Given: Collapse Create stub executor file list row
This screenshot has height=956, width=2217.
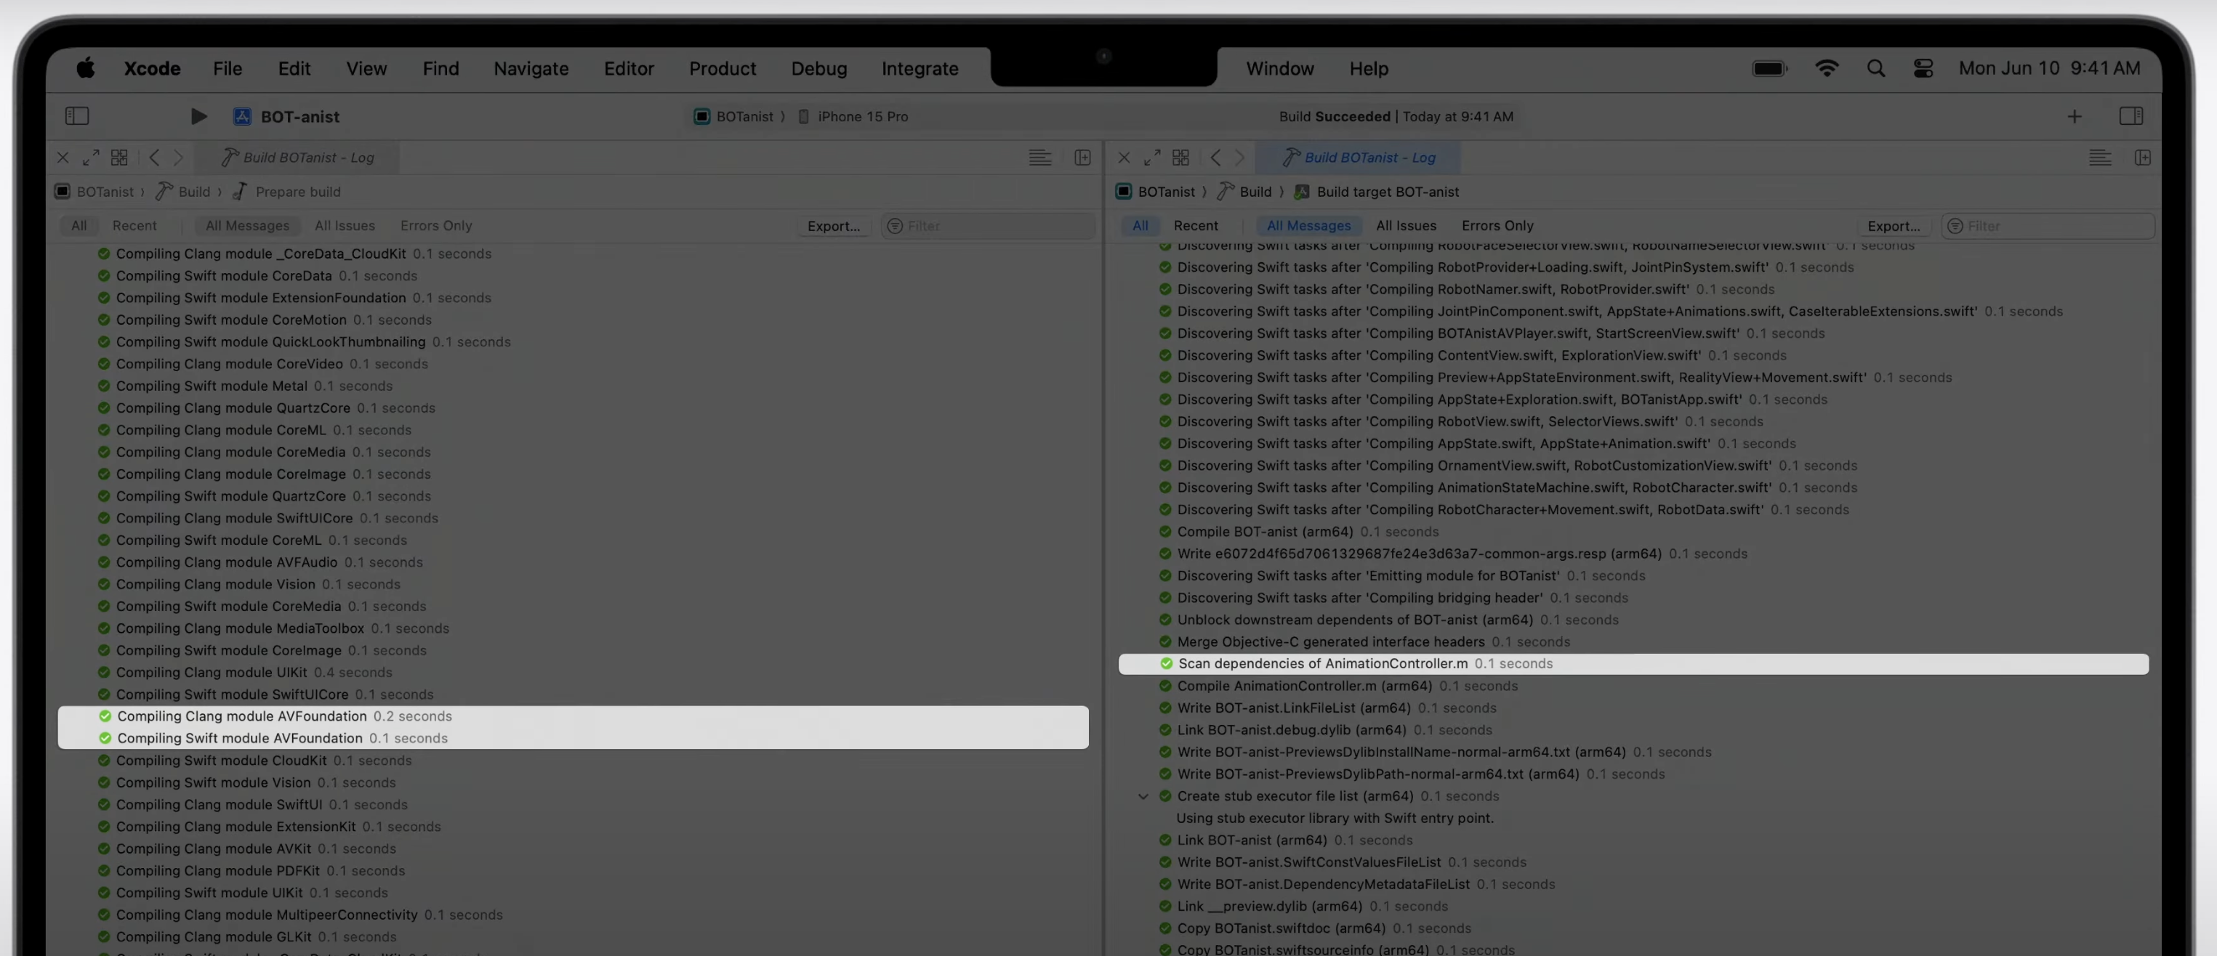Looking at the screenshot, I should click(1143, 797).
